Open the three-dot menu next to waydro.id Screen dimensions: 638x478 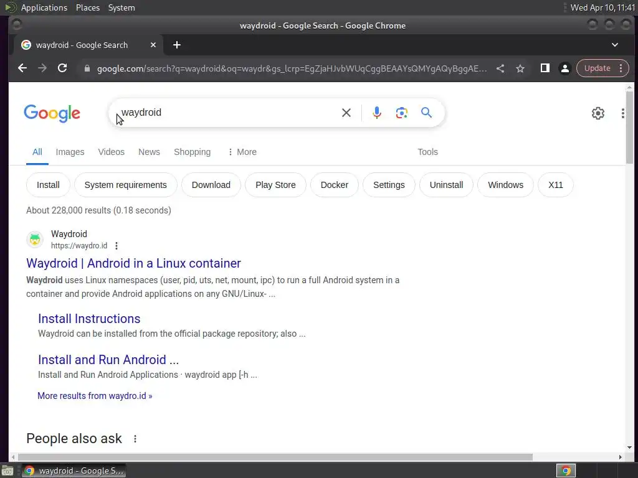(x=117, y=246)
